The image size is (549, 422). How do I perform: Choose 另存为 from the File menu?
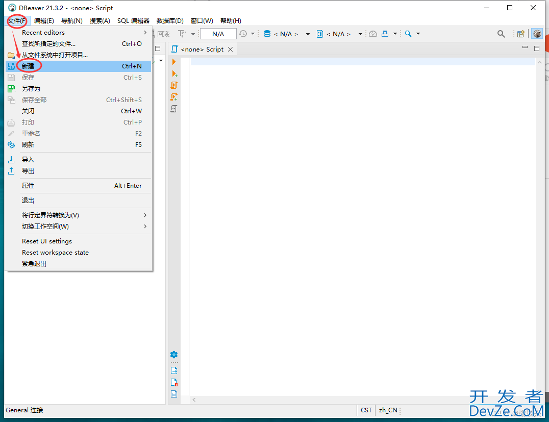tap(79, 89)
